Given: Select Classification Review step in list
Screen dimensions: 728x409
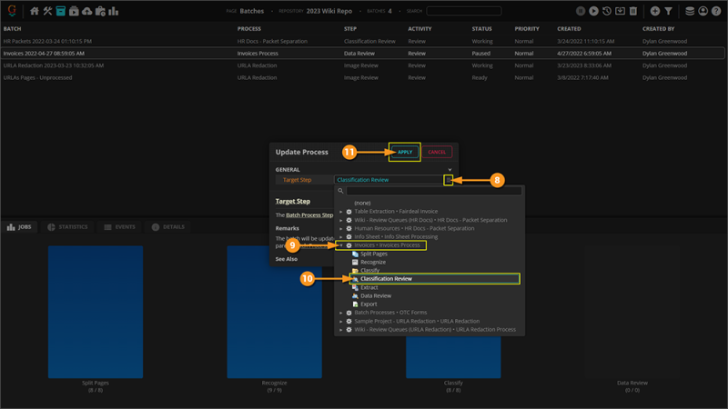Looking at the screenshot, I should point(386,279).
